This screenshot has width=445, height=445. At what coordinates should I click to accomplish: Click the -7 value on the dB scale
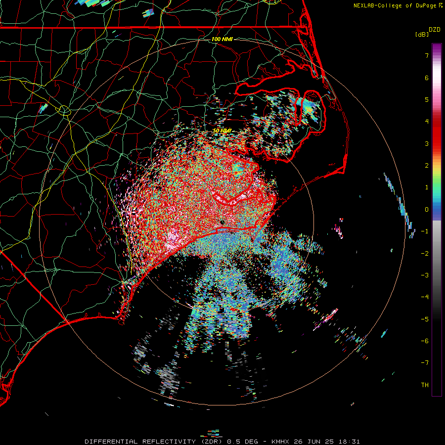[425, 363]
